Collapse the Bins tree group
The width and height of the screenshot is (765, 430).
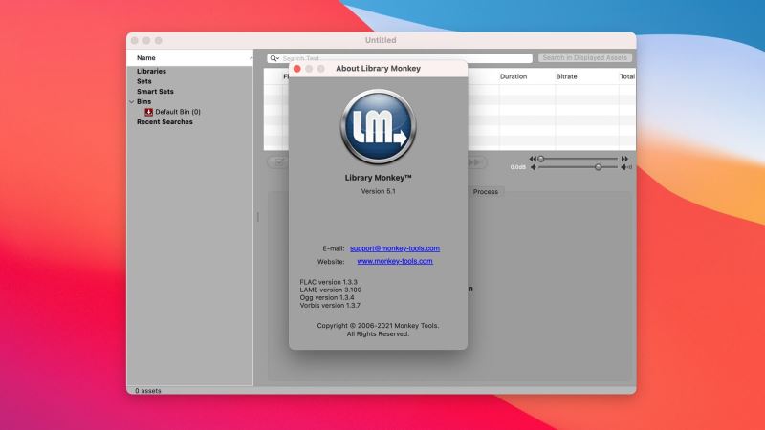click(x=131, y=102)
